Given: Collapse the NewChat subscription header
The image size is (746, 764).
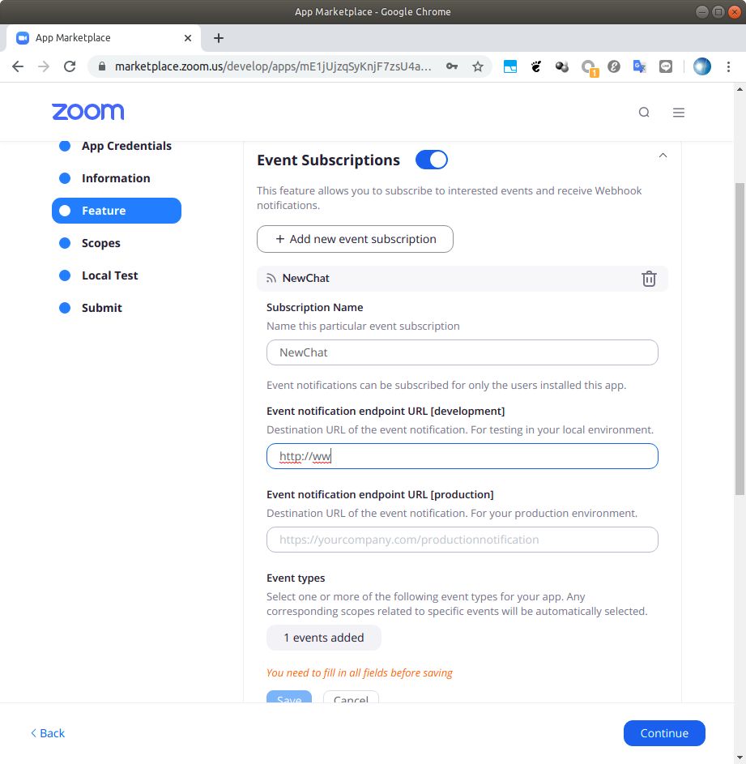Looking at the screenshot, I should tap(462, 278).
